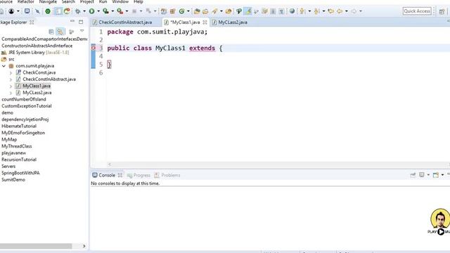
Task: Click the Previous Annotation arrow icon
Action: pyautogui.click(x=316, y=11)
